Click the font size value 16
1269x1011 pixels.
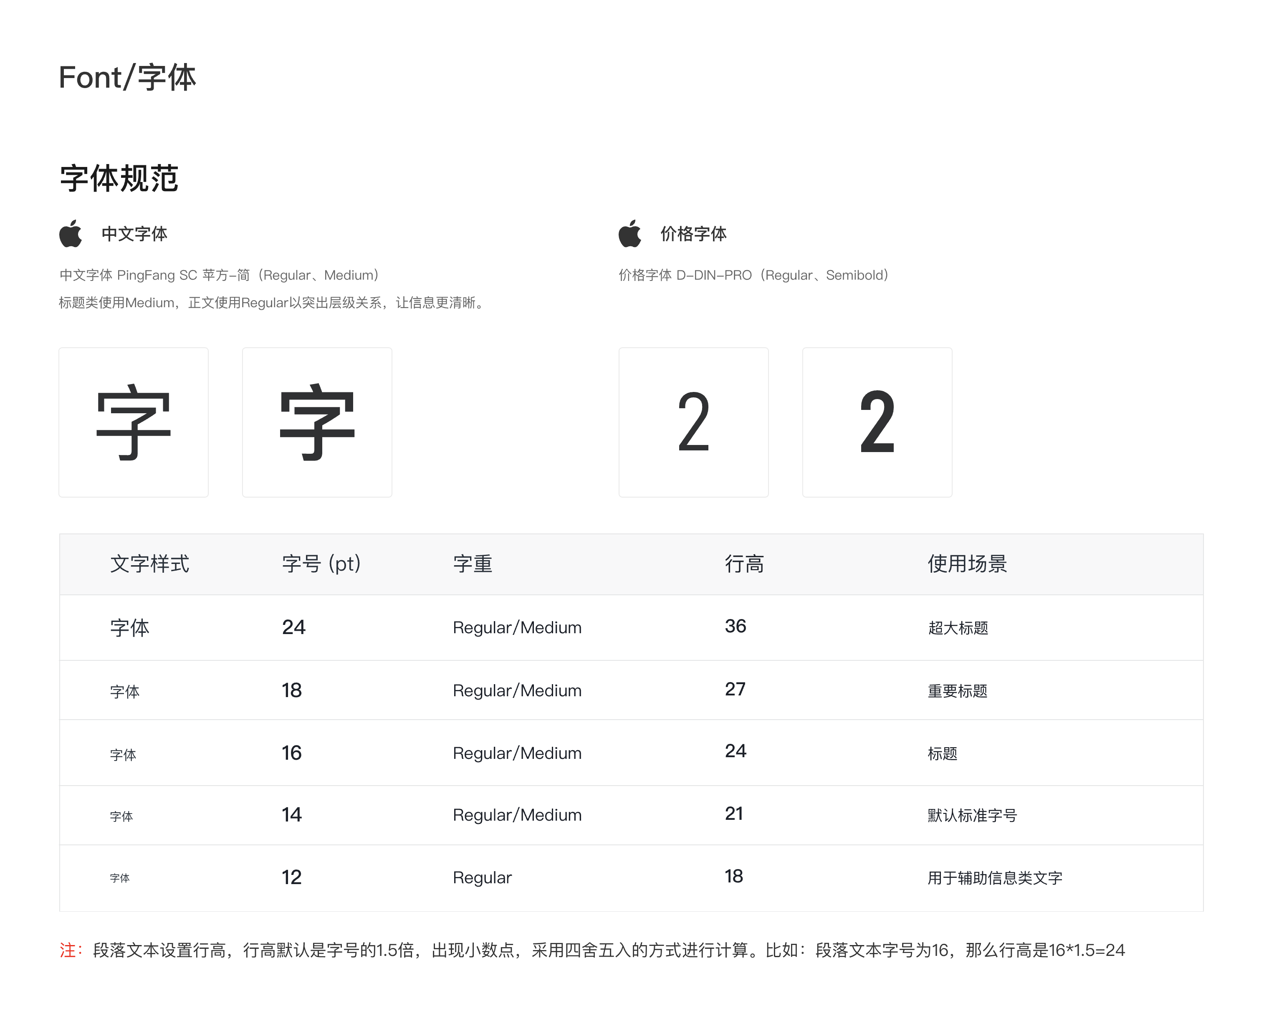point(292,753)
